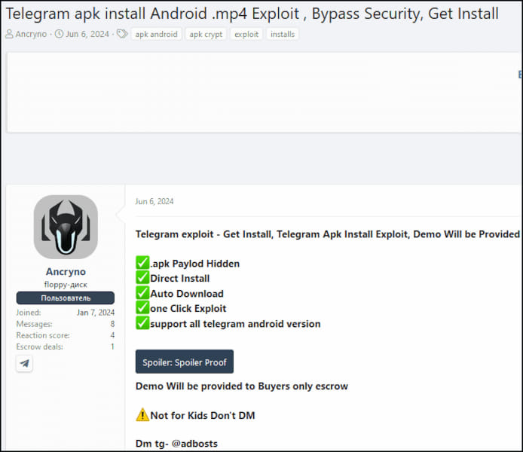Click the post date Jun 6, 2024 above the message
This screenshot has width=523, height=452.
point(154,201)
